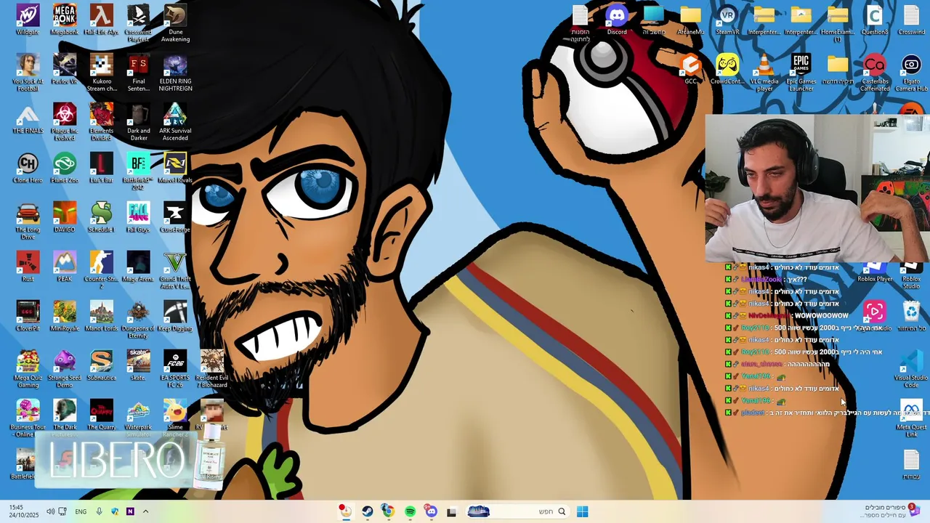Select the Battlefield 2042 icon

point(138,171)
